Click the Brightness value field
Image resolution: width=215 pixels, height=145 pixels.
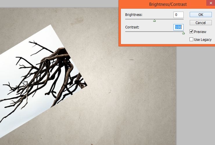[178, 15]
